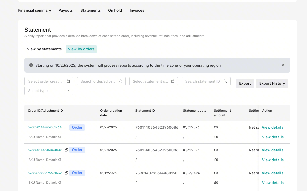This screenshot has height=191, width=307.
Task: Focus the Search statement ID field
Action: 202,81
